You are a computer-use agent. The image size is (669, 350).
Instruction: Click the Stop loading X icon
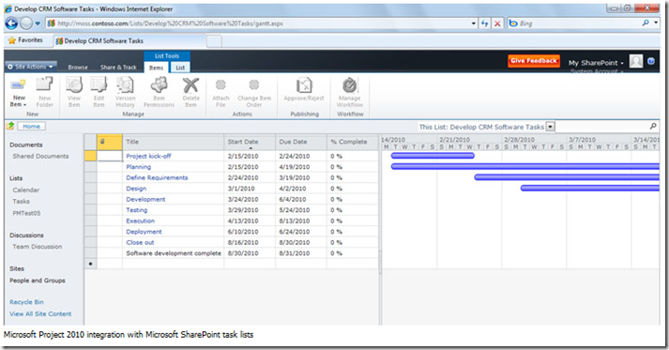click(497, 23)
